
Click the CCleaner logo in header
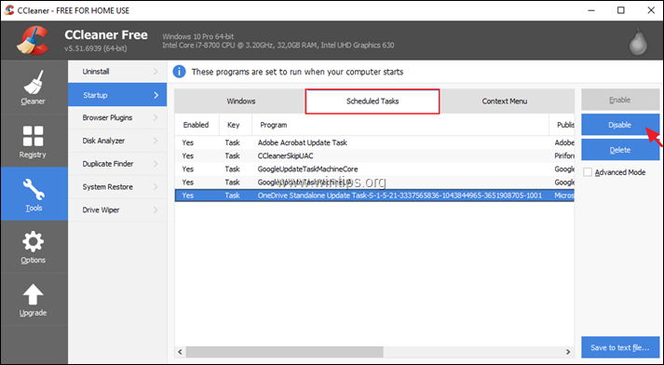click(x=33, y=40)
